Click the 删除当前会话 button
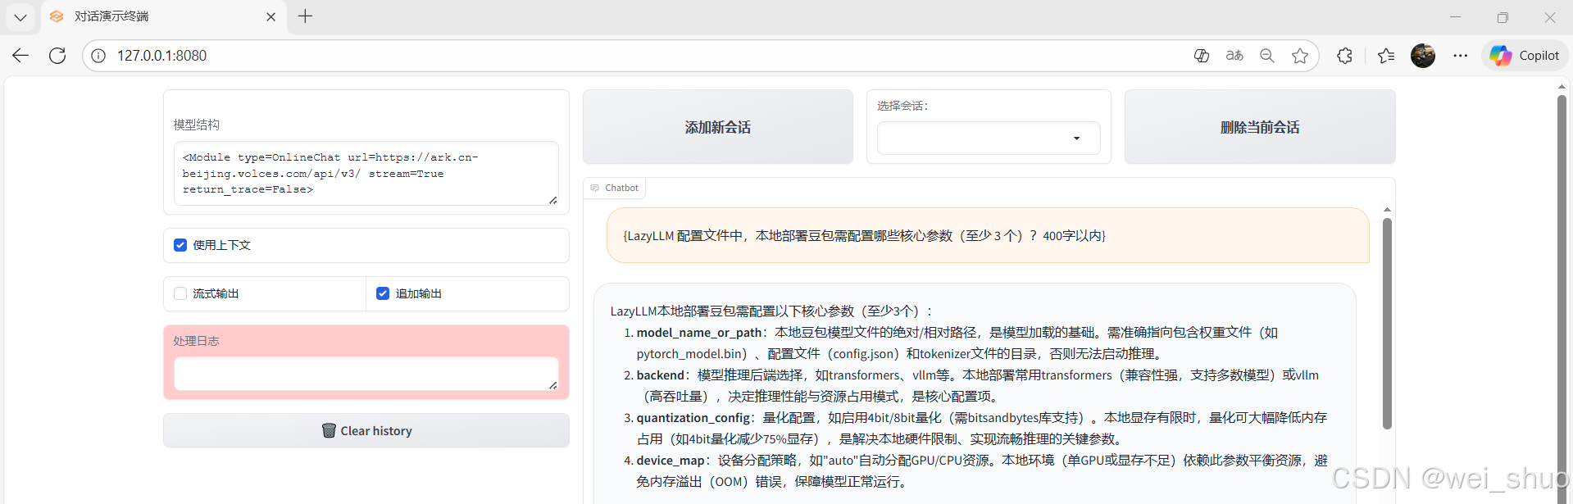The image size is (1573, 504). tap(1260, 127)
